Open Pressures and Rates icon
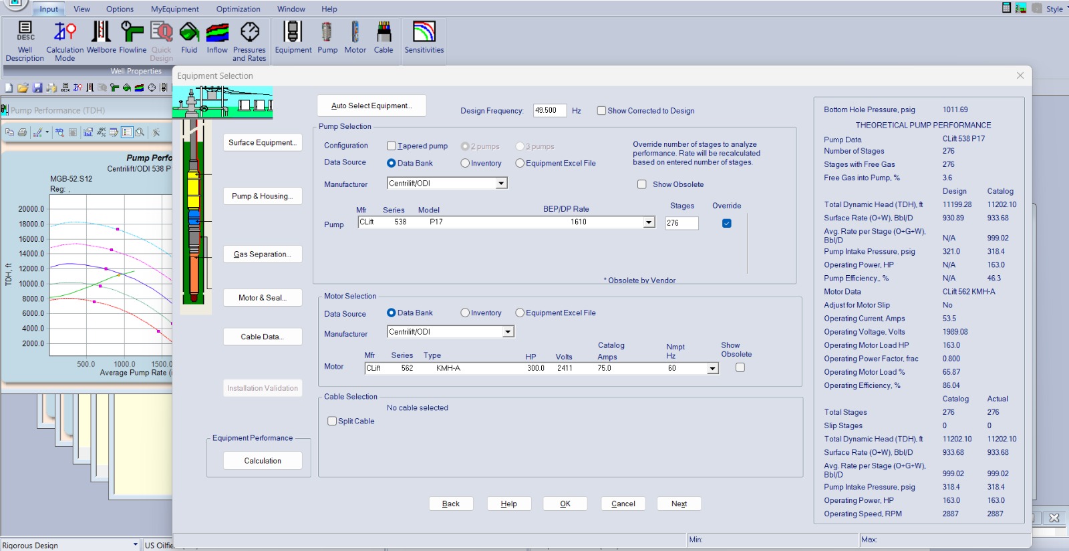Screen dimensions: 1069x551 click(249, 40)
